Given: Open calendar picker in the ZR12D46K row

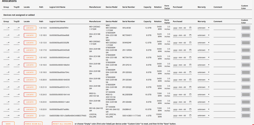Looking at the screenshot, I should [190, 102].
